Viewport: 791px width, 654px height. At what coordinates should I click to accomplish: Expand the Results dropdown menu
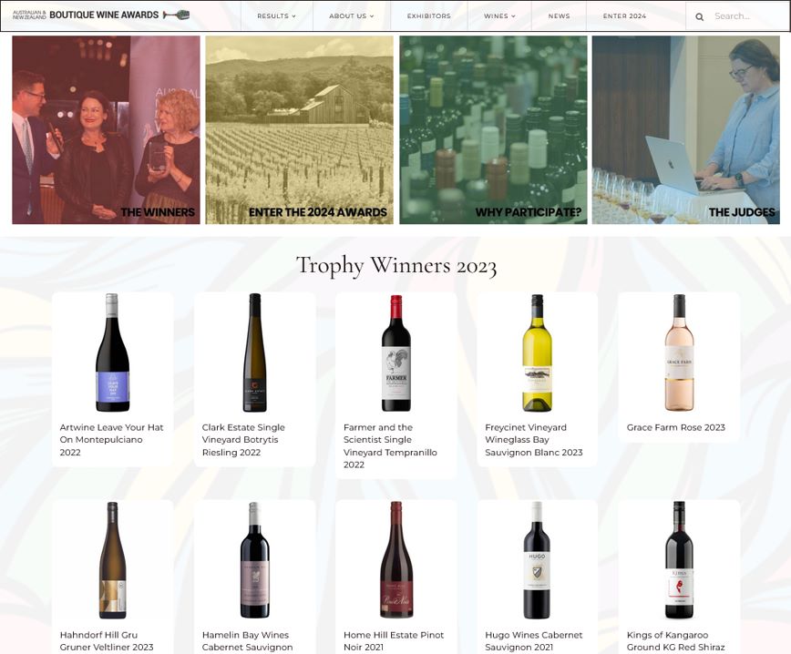(x=276, y=16)
